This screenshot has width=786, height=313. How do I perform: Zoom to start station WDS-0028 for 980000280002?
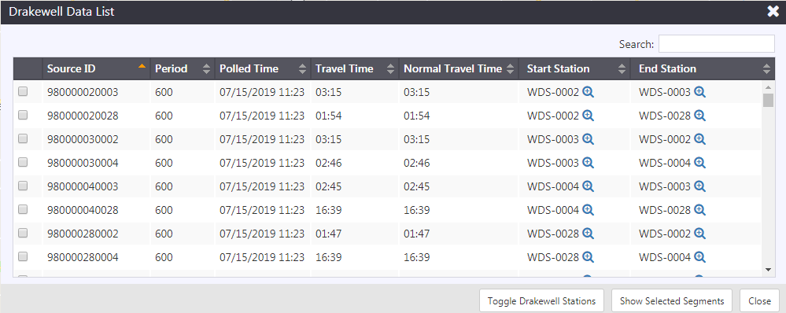tap(588, 234)
